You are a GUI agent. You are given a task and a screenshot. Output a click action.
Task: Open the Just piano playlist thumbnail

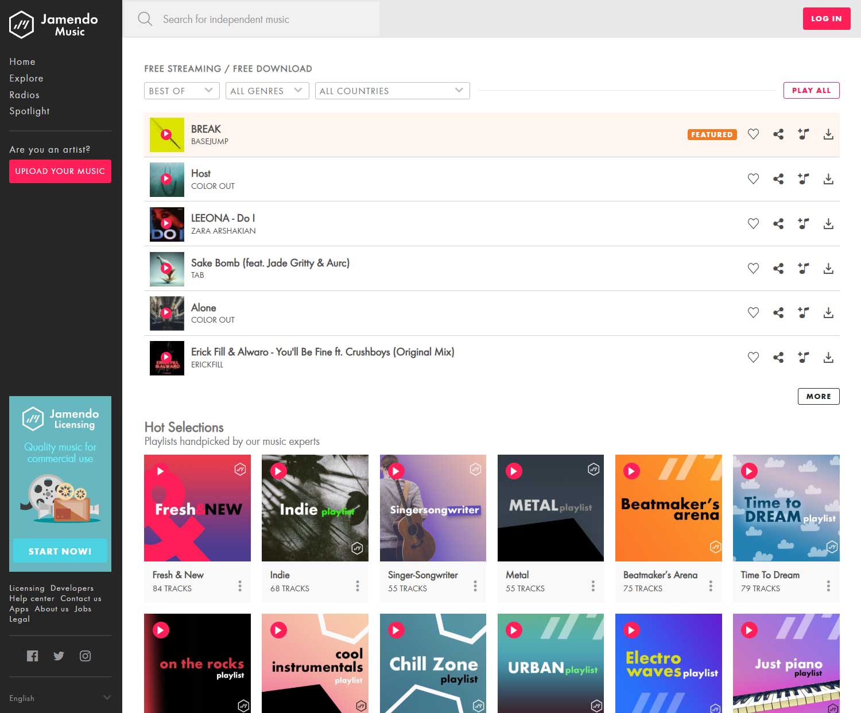click(x=786, y=664)
